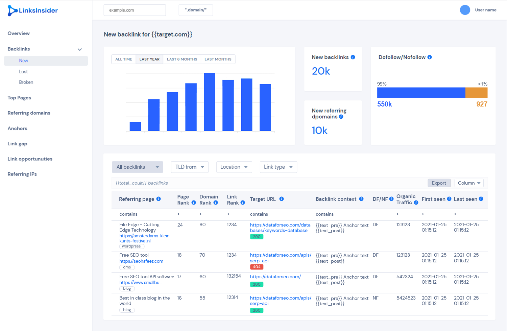The image size is (507, 331).
Task: Open the Link type dropdown
Action: click(x=278, y=167)
